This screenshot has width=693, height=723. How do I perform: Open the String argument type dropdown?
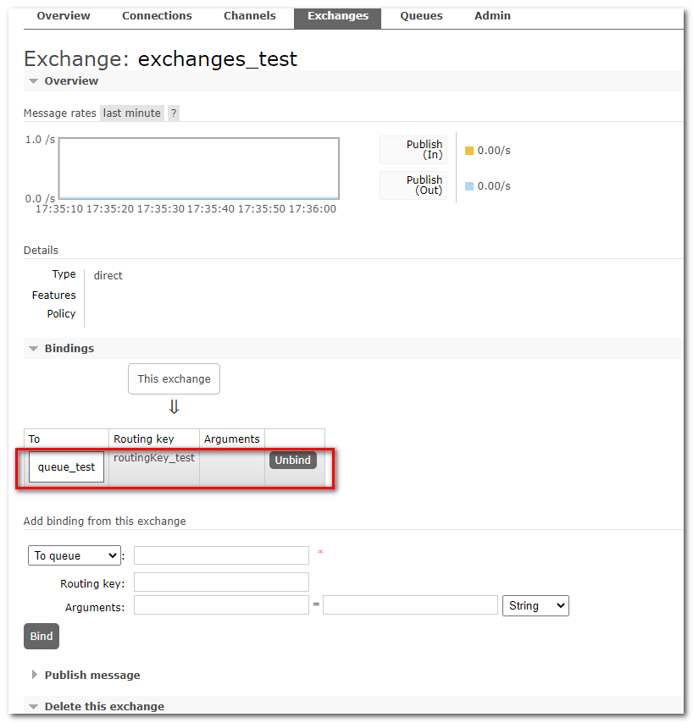(535, 605)
